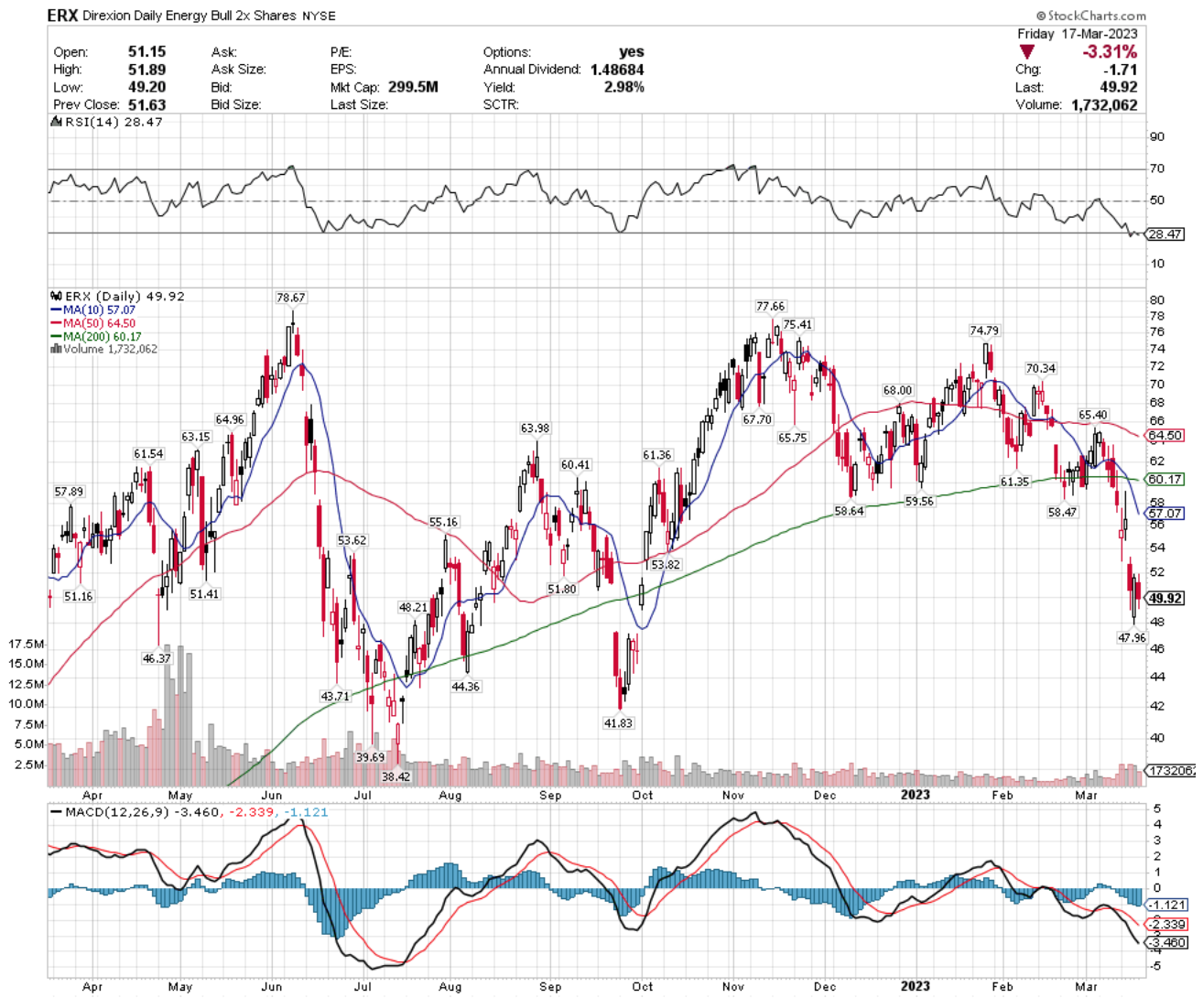Click the RSI(14) 28.47 indicator label
The height and width of the screenshot is (998, 1203).
coord(109,122)
